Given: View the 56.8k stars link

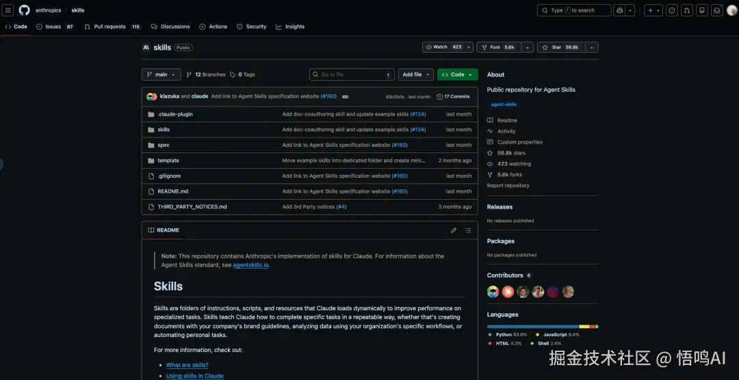Looking at the screenshot, I should pos(506,153).
